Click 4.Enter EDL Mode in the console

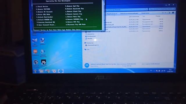coord(43,14)
